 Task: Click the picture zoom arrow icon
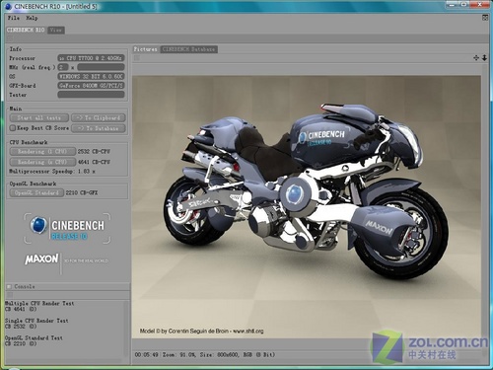[x=484, y=58]
